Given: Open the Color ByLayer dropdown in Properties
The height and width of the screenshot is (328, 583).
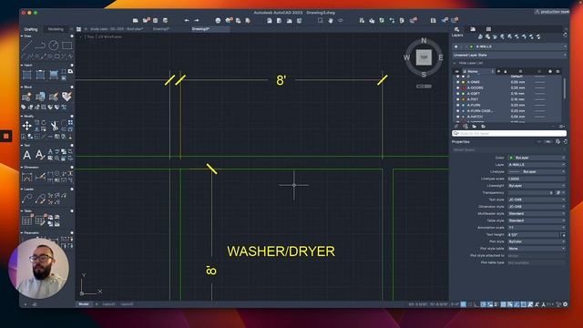Looking at the screenshot, I should tap(537, 158).
